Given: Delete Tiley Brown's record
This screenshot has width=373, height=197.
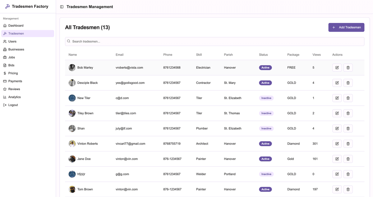Looking at the screenshot, I should pos(348,113).
